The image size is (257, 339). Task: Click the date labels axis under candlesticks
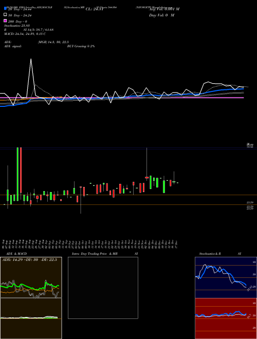tap(90, 244)
